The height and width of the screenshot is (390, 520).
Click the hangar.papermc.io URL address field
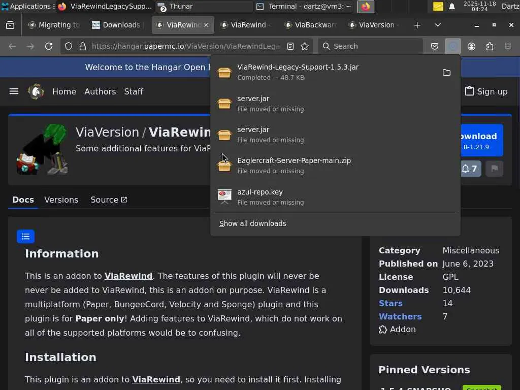click(x=186, y=46)
